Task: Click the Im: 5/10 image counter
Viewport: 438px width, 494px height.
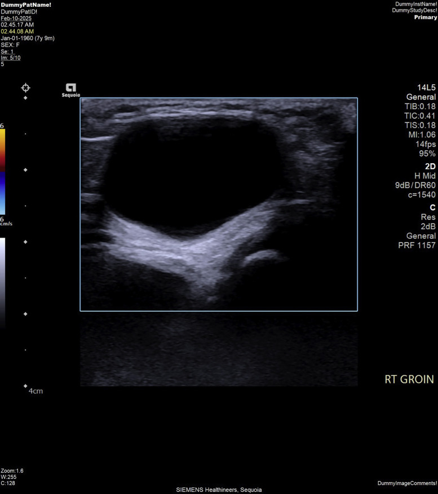Action: (x=10, y=58)
